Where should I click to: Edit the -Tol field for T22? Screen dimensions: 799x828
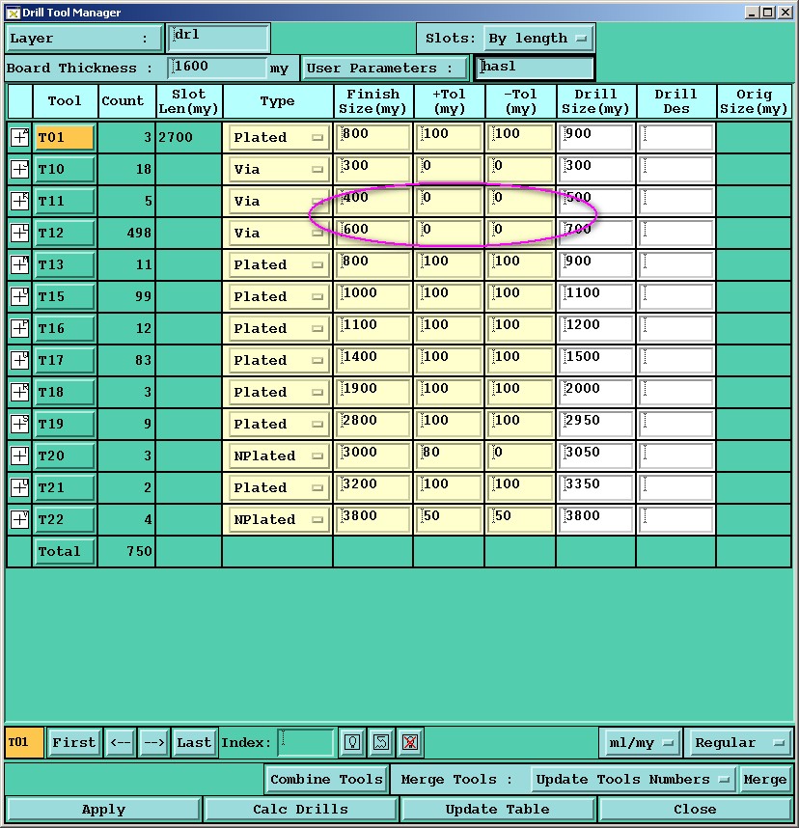[x=520, y=519]
